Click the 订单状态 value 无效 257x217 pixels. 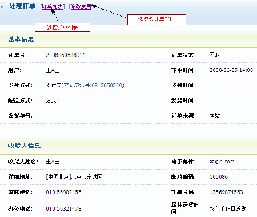tap(215, 55)
